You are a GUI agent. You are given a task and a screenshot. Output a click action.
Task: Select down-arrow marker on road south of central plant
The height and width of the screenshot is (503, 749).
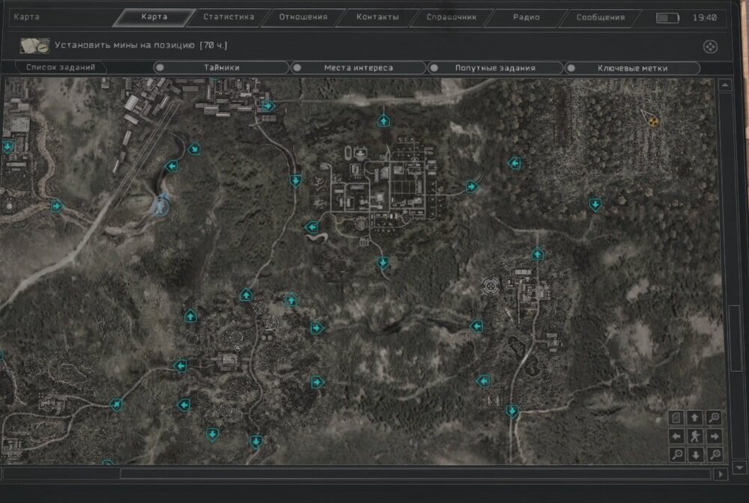tap(383, 263)
